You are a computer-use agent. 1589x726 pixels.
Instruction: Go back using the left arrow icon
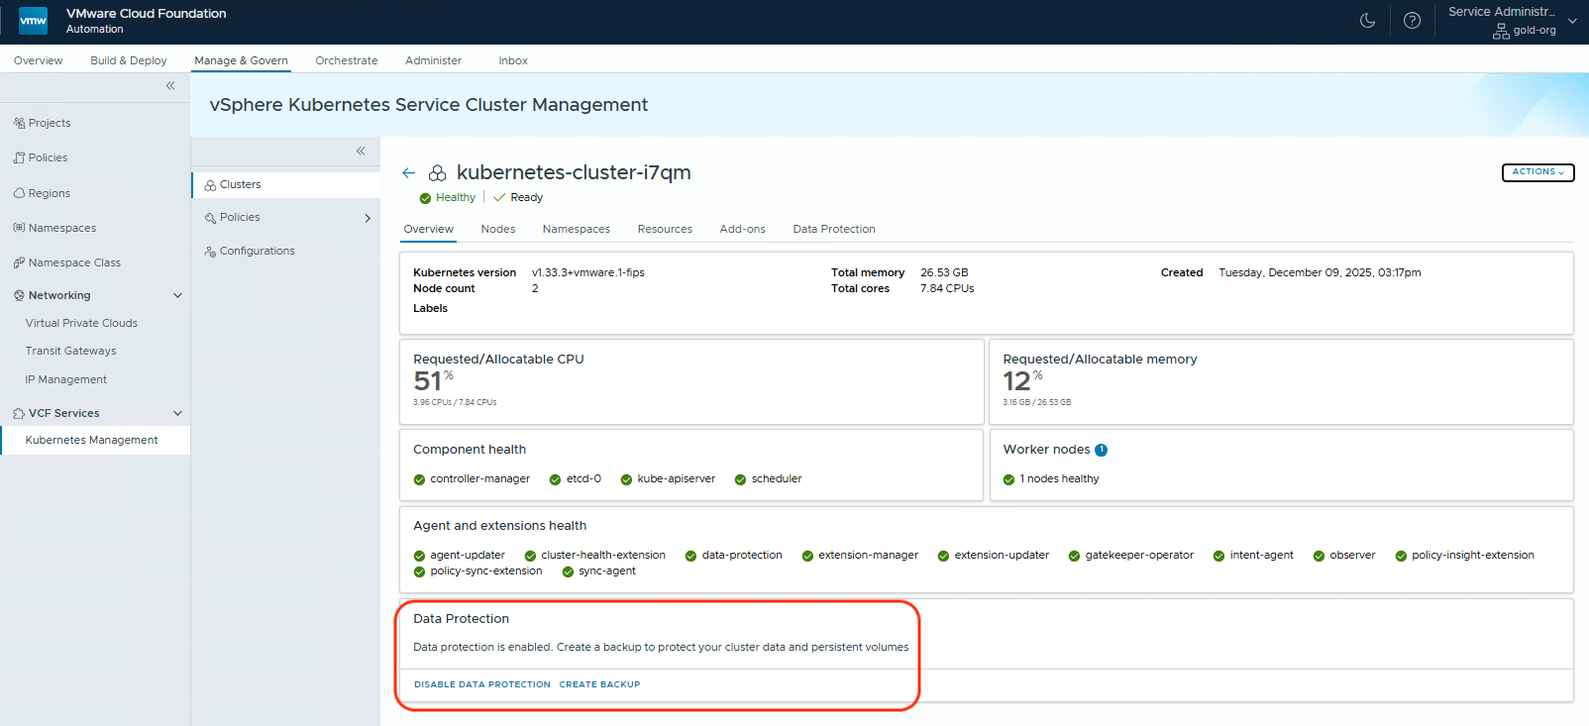(408, 173)
